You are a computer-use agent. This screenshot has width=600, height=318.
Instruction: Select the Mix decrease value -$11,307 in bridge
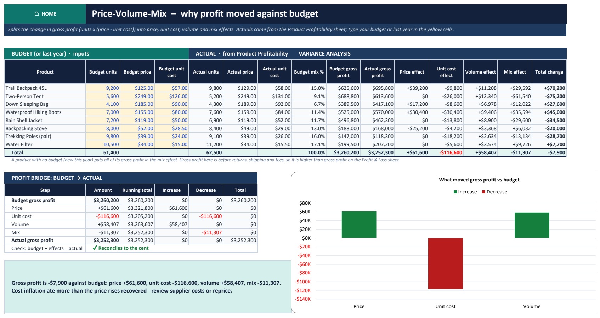(206, 232)
